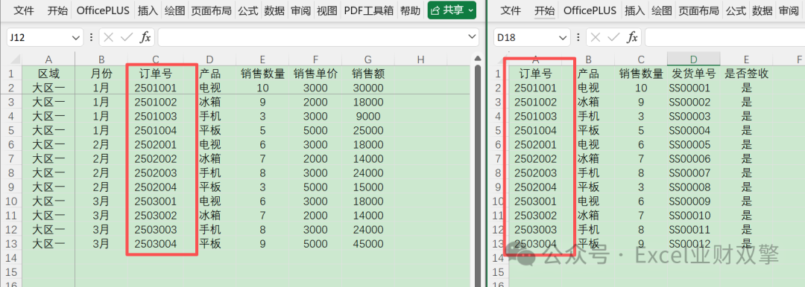Screen dimensions: 805x287
Task: Click the cancel X icon in right formula bar
Action: (x=595, y=37)
